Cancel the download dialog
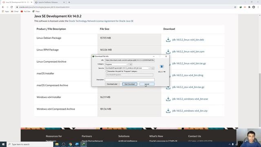The height and width of the screenshot is (147, 261). click(147, 84)
